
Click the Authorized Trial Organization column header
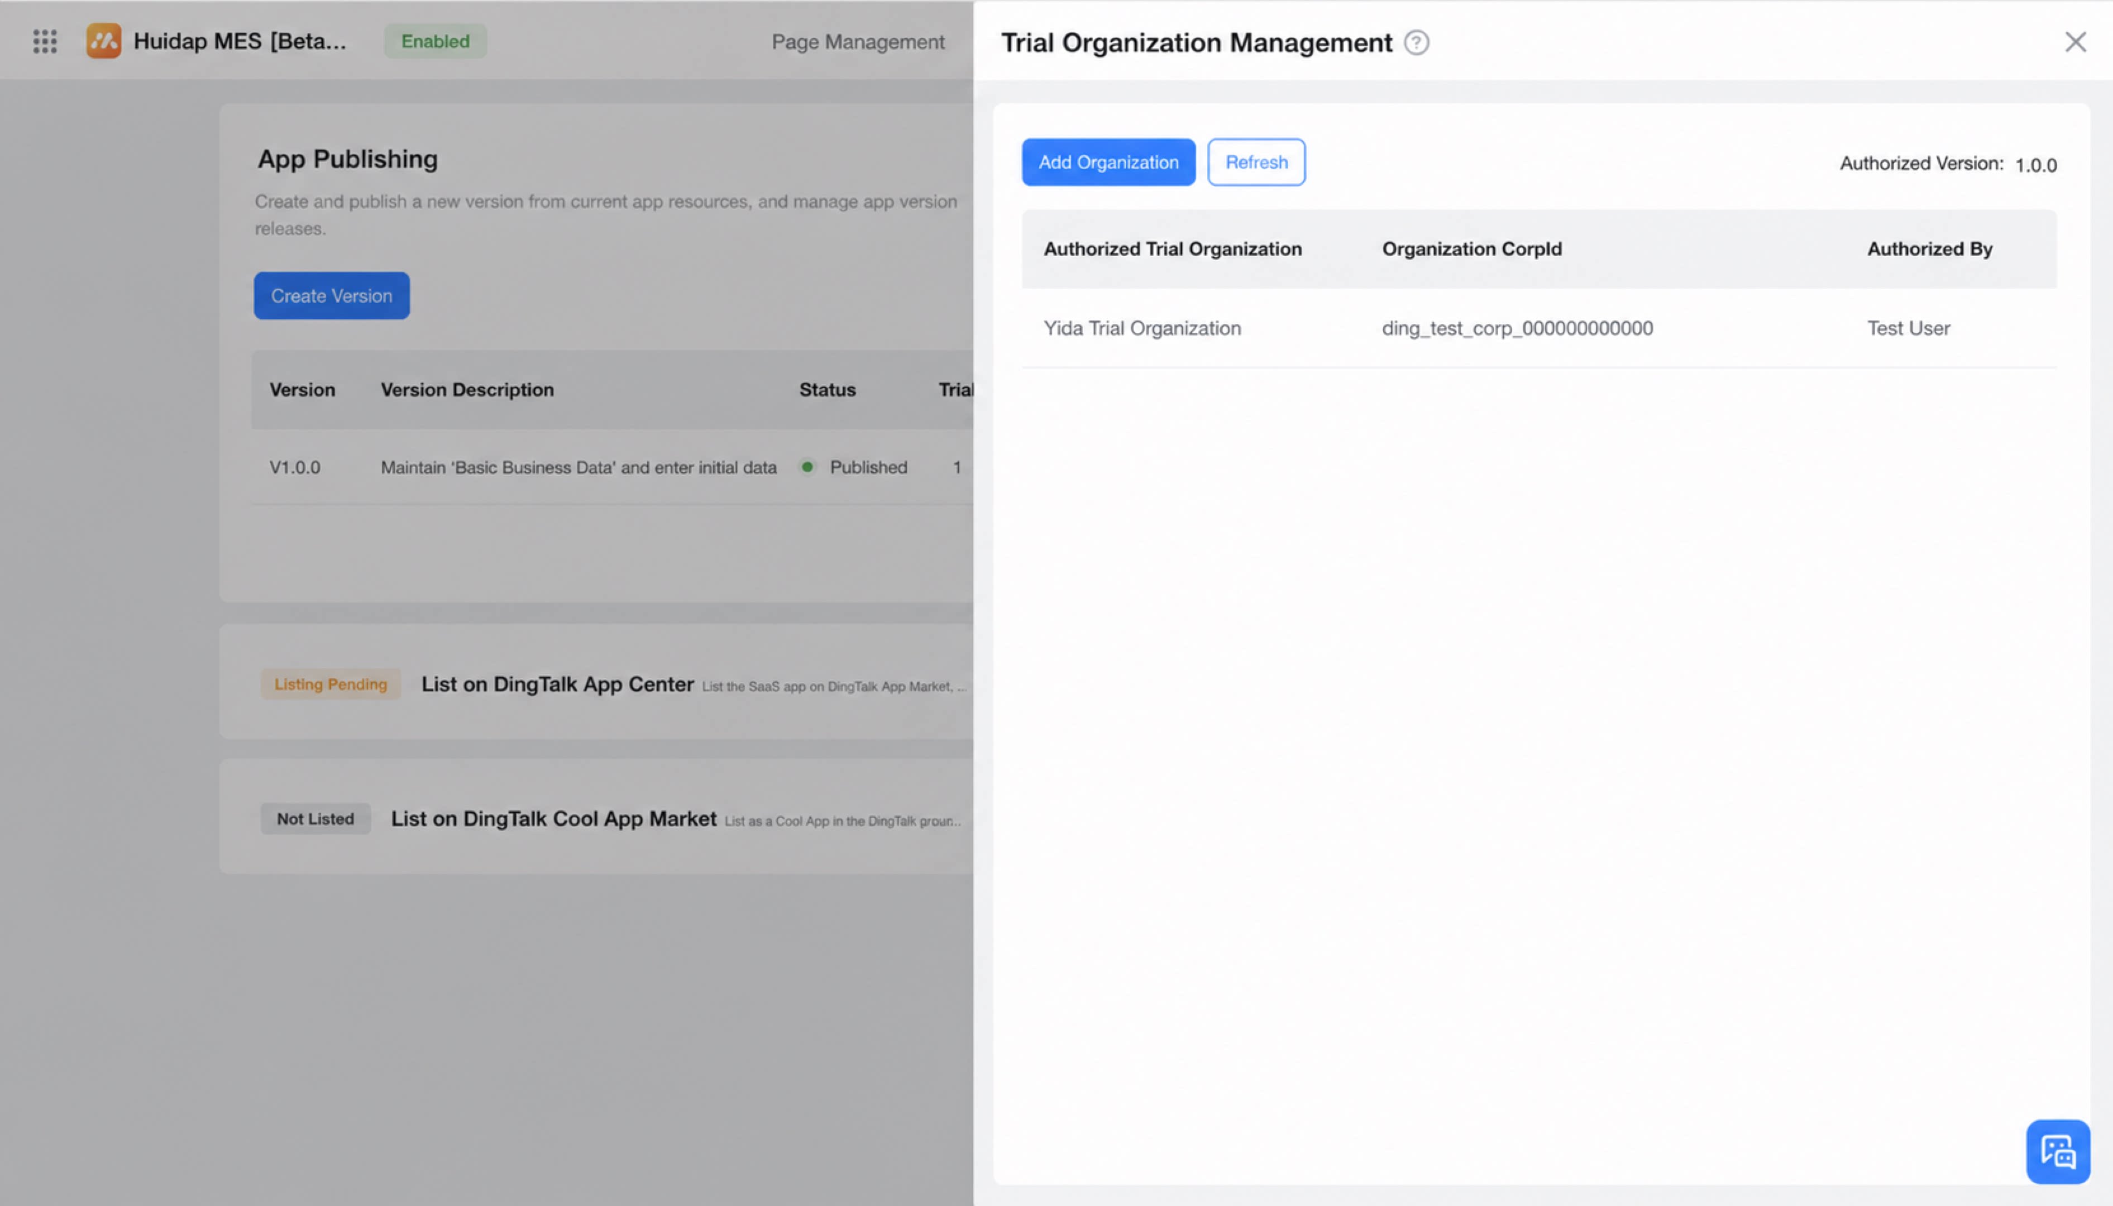[1172, 248]
